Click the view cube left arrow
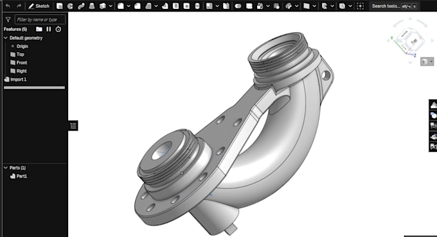Screen dimensions: 437x237 coord(388,40)
